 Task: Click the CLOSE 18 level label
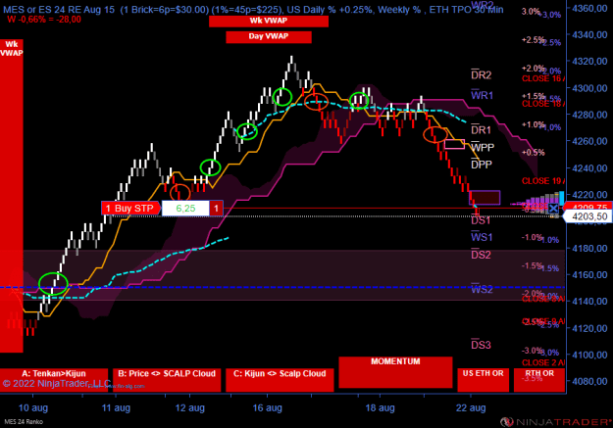tap(543, 104)
